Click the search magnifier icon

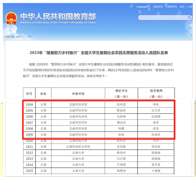pos(189,17)
